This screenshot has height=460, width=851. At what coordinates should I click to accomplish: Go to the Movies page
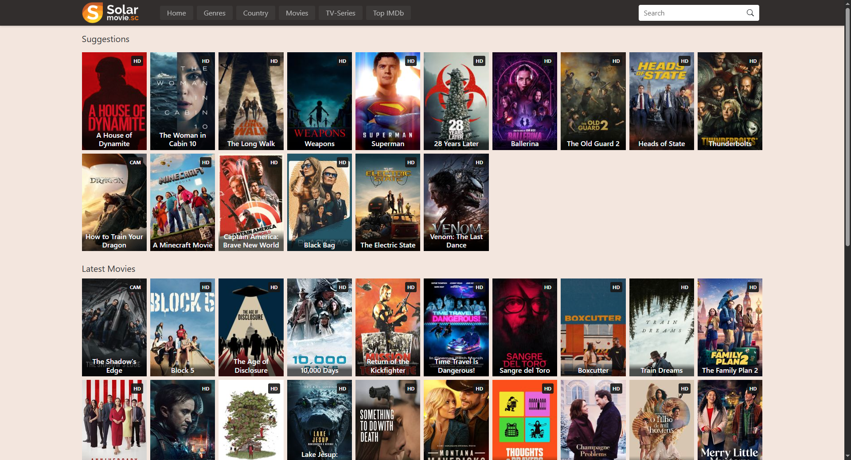296,13
